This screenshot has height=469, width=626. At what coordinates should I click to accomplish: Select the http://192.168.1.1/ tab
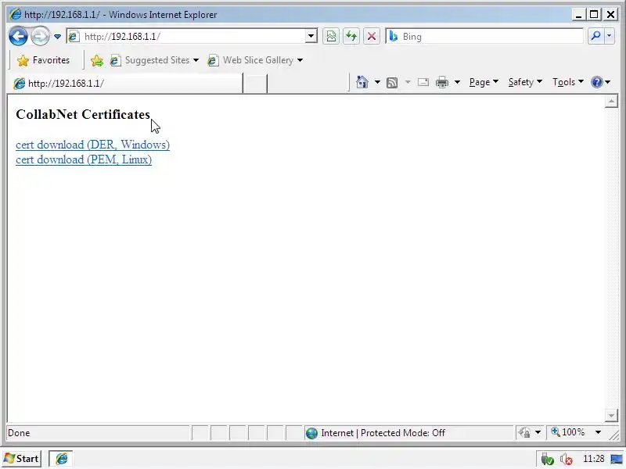[x=126, y=84]
